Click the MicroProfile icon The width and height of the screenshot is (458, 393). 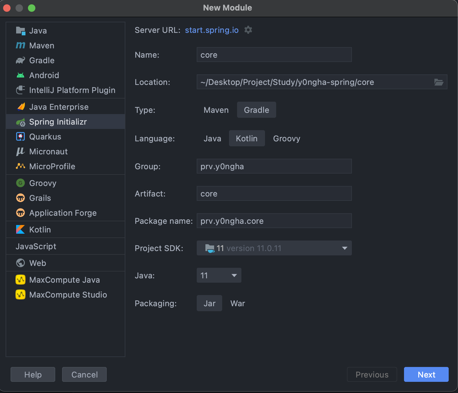20,166
